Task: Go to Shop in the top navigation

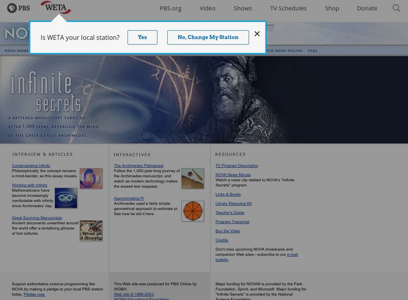Action: 332,8
